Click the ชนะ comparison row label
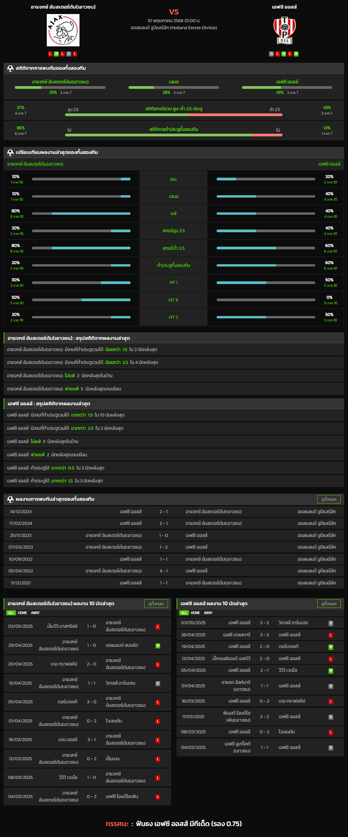Image resolution: width=348 pixels, height=837 pixels. 174,179
